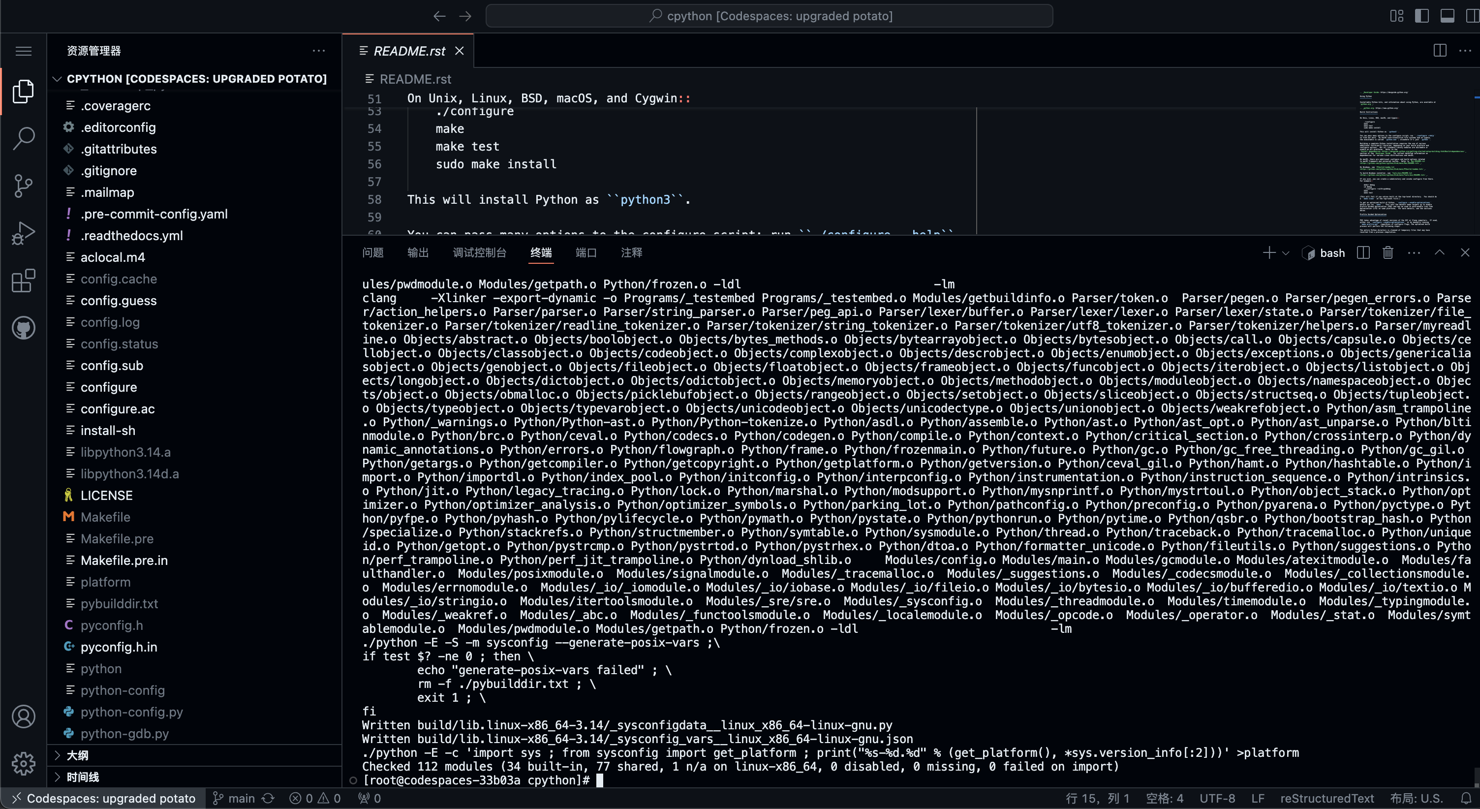Click the command center search box
Screen dimensions: 1480x809
click(x=769, y=16)
